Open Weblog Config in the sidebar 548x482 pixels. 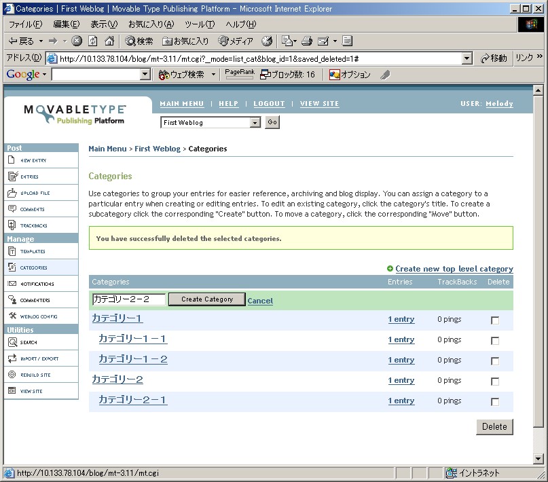coord(41,316)
